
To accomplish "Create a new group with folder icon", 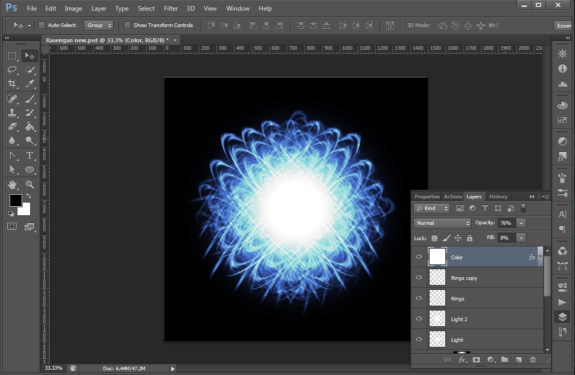I will 505,360.
